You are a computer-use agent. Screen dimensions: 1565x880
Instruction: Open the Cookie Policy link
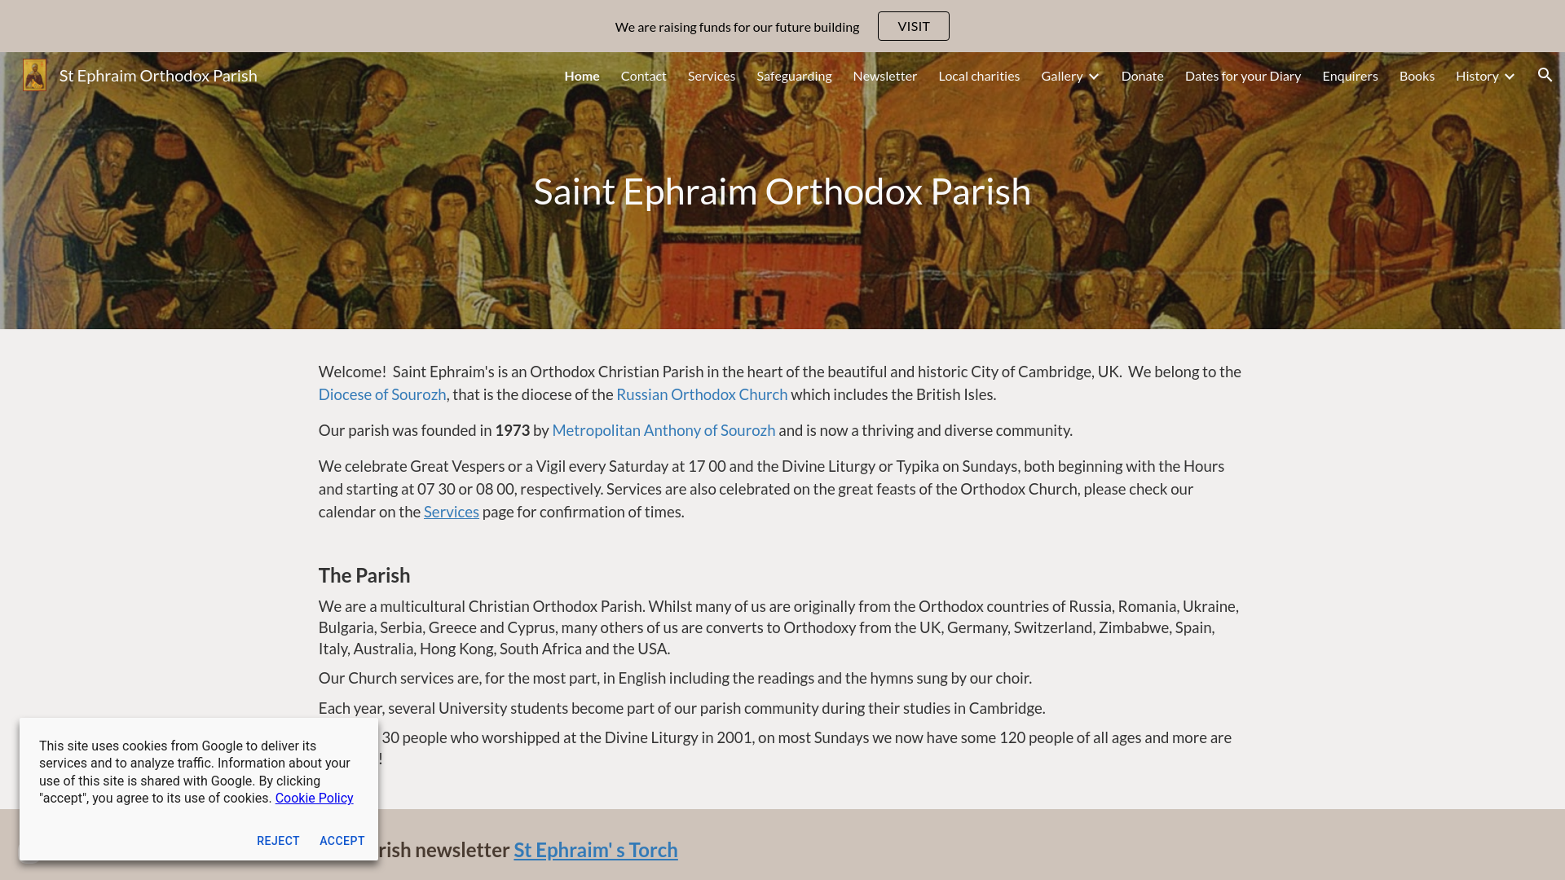[314, 799]
